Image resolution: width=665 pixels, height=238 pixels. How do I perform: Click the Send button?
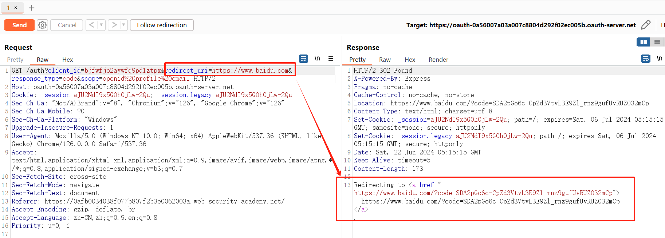coord(19,25)
